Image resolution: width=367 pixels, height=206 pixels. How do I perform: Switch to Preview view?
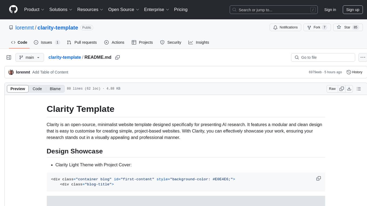[18, 89]
